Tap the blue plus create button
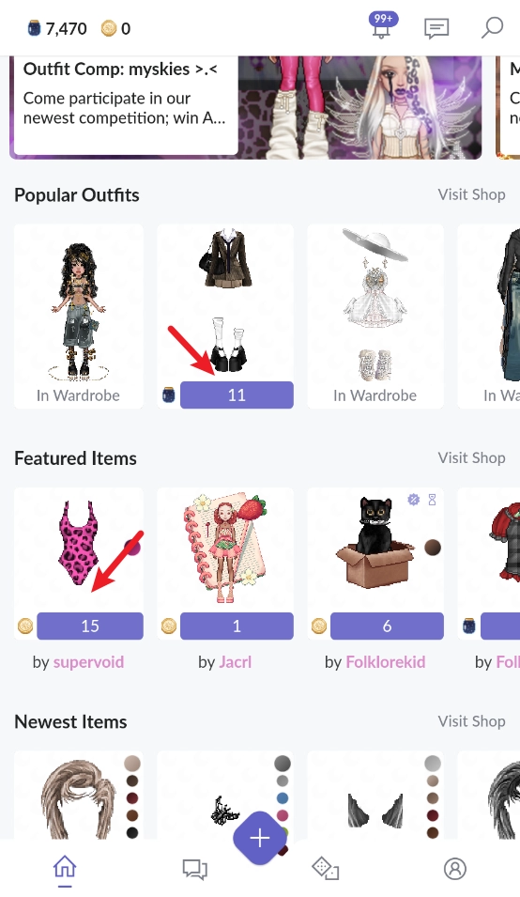 260,838
